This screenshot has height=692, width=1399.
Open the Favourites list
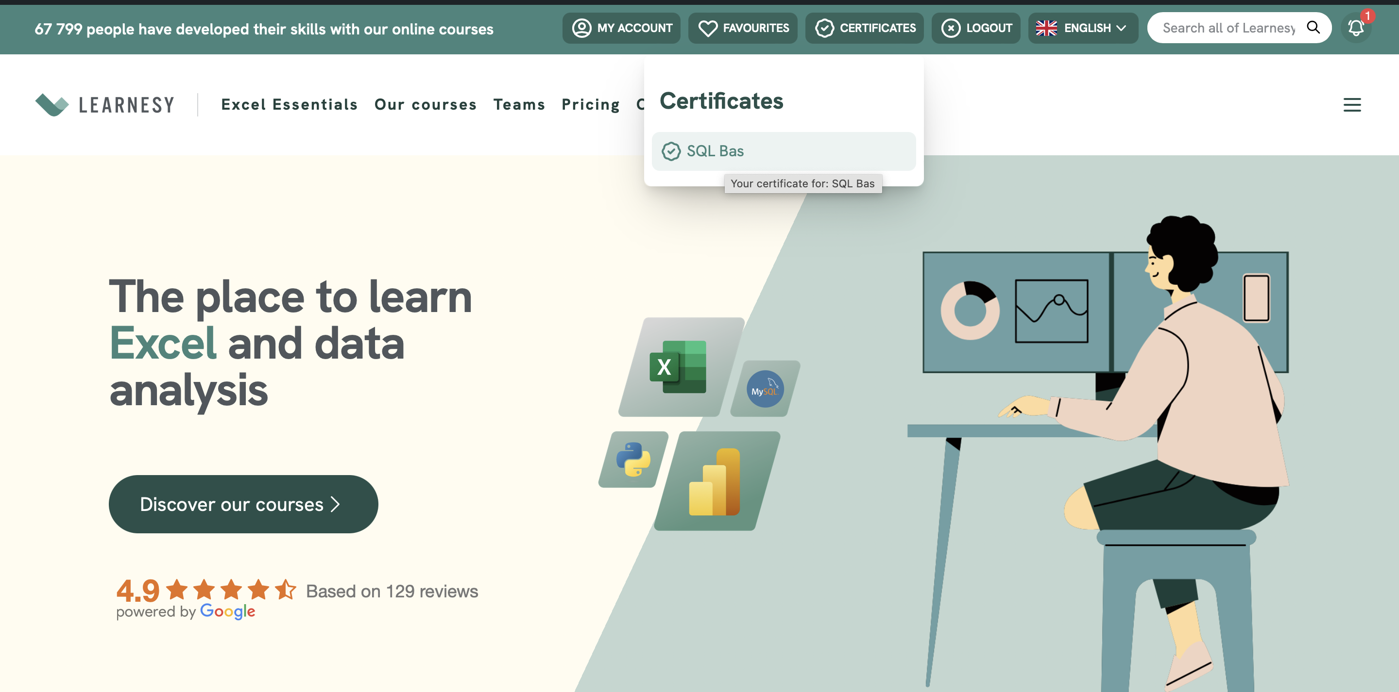(742, 28)
